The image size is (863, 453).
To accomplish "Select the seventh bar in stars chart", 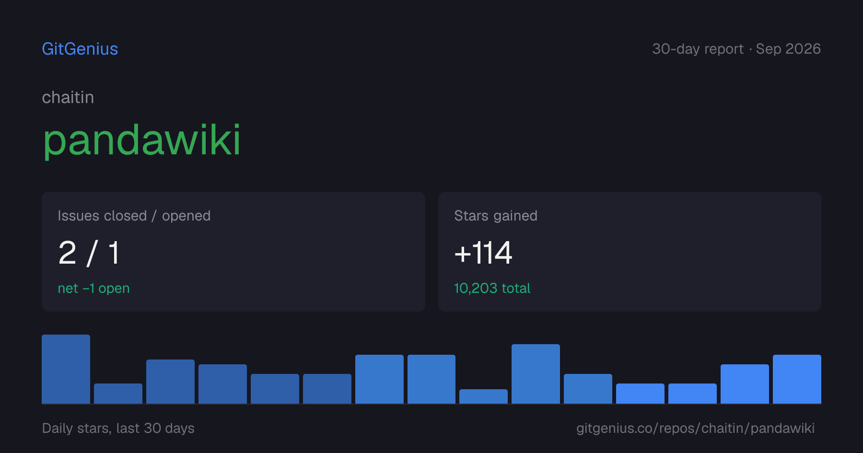I will 379,379.
